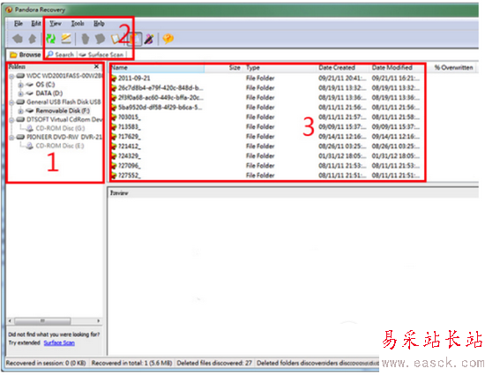Open the View menu
This screenshot has width=485, height=376.
click(56, 24)
